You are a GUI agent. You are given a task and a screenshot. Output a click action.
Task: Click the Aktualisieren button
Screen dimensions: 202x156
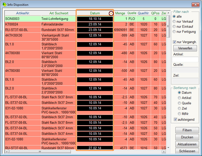click(187, 144)
